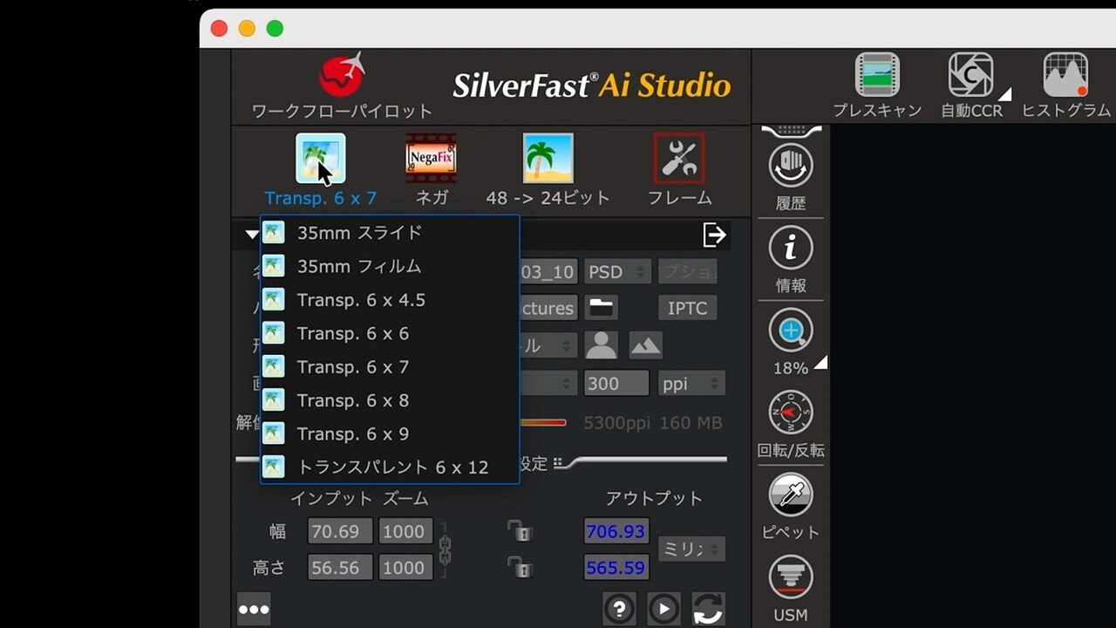Click the output width field 706.93
Viewport: 1116px width, 628px height.
click(616, 531)
